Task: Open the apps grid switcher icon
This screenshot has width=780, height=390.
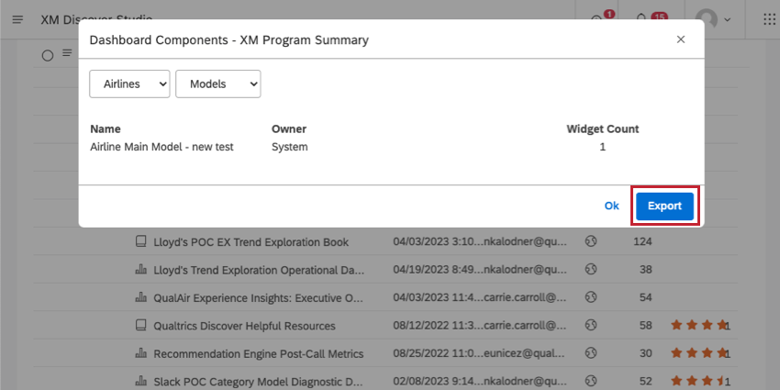Action: 769,20
